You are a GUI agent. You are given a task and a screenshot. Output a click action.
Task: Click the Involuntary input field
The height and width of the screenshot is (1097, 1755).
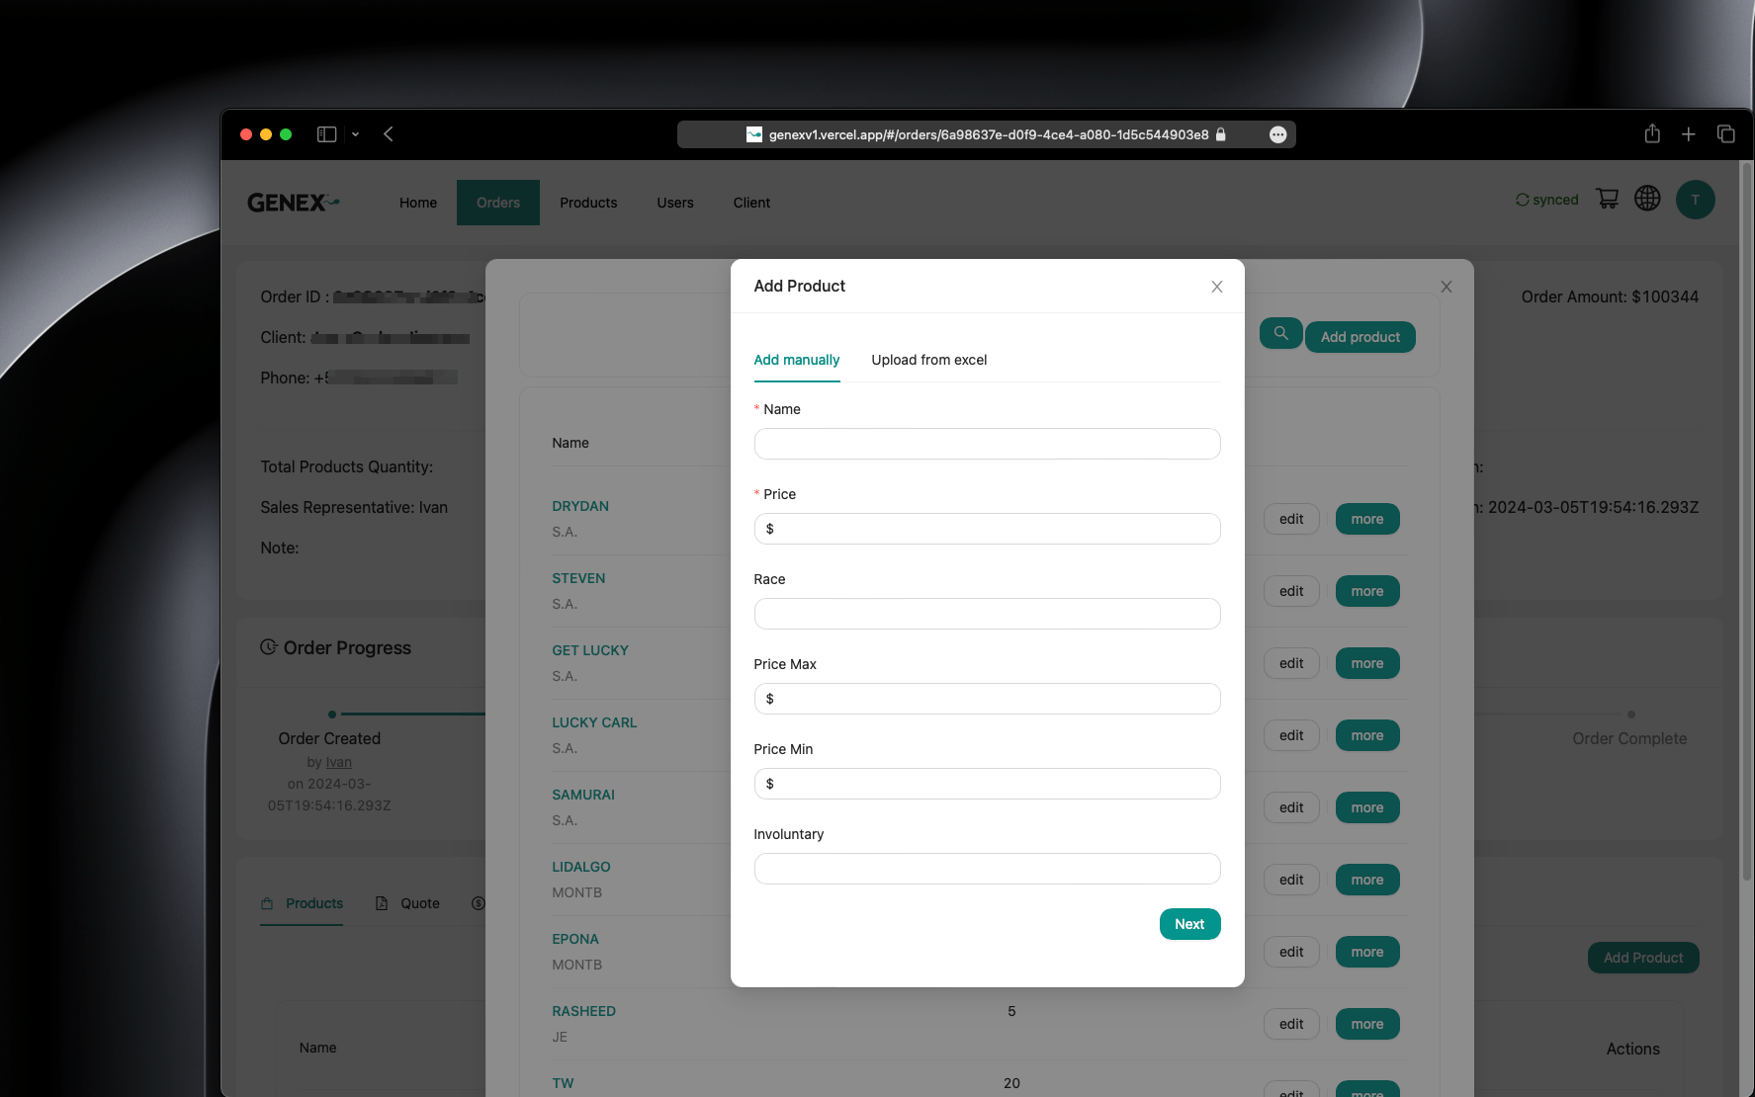tap(987, 869)
